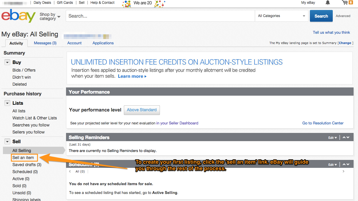Switch to the Activity tab

(16, 43)
